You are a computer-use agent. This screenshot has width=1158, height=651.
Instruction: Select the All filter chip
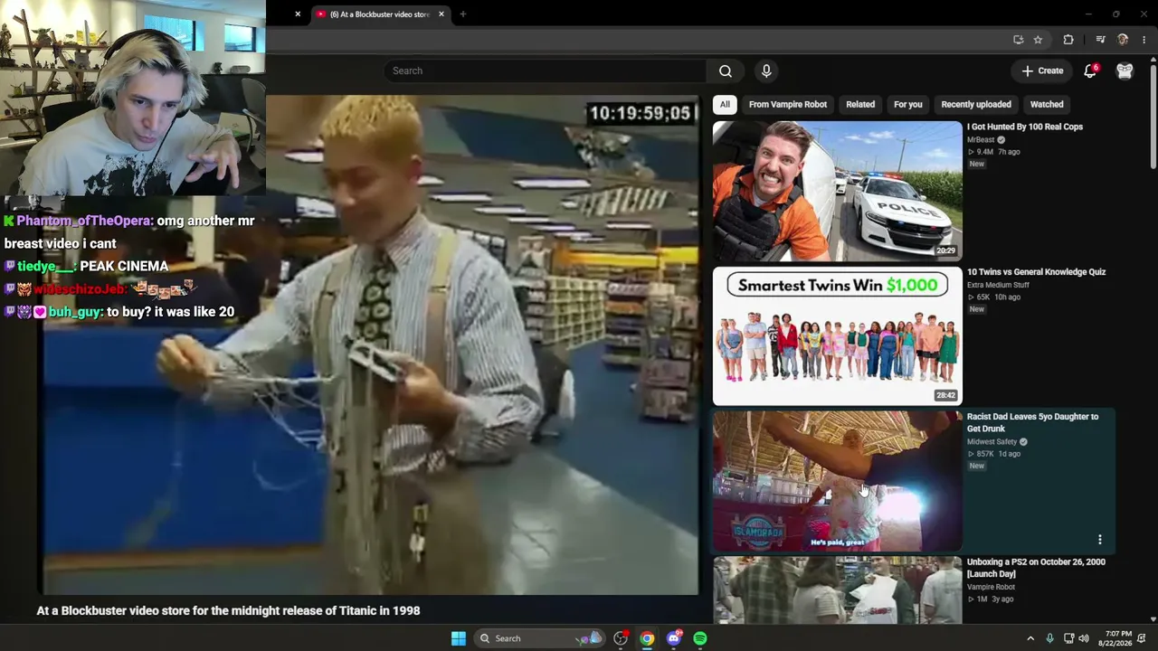tap(725, 104)
